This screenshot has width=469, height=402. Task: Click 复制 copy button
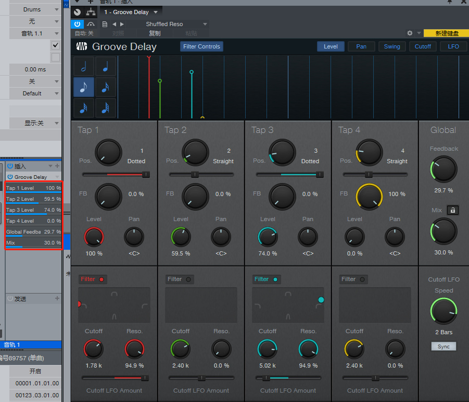point(155,33)
